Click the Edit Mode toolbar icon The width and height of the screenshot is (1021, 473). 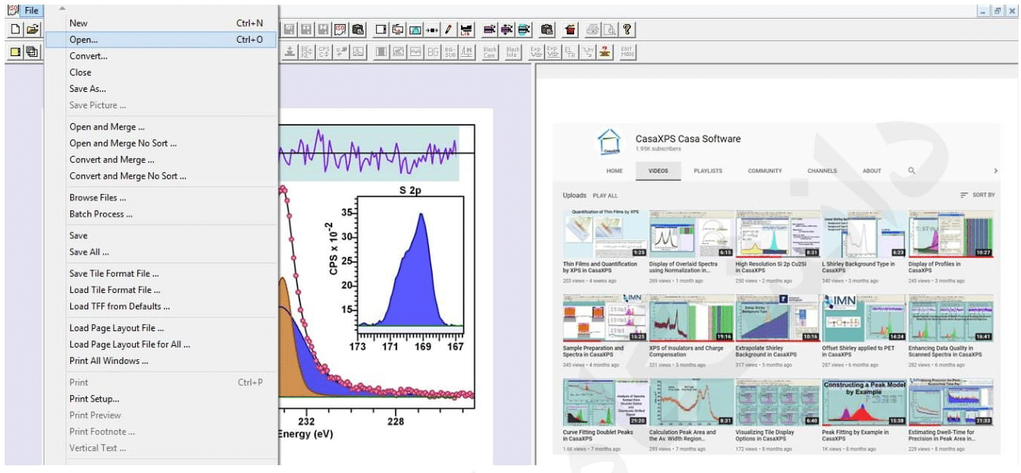tap(627, 51)
